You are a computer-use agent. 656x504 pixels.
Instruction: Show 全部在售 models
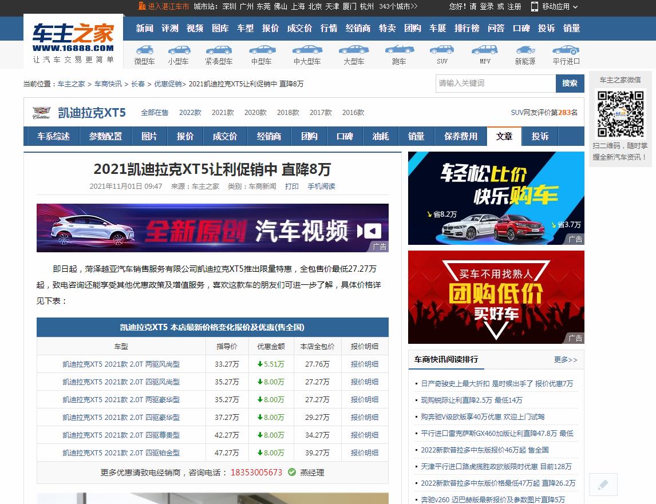[155, 113]
